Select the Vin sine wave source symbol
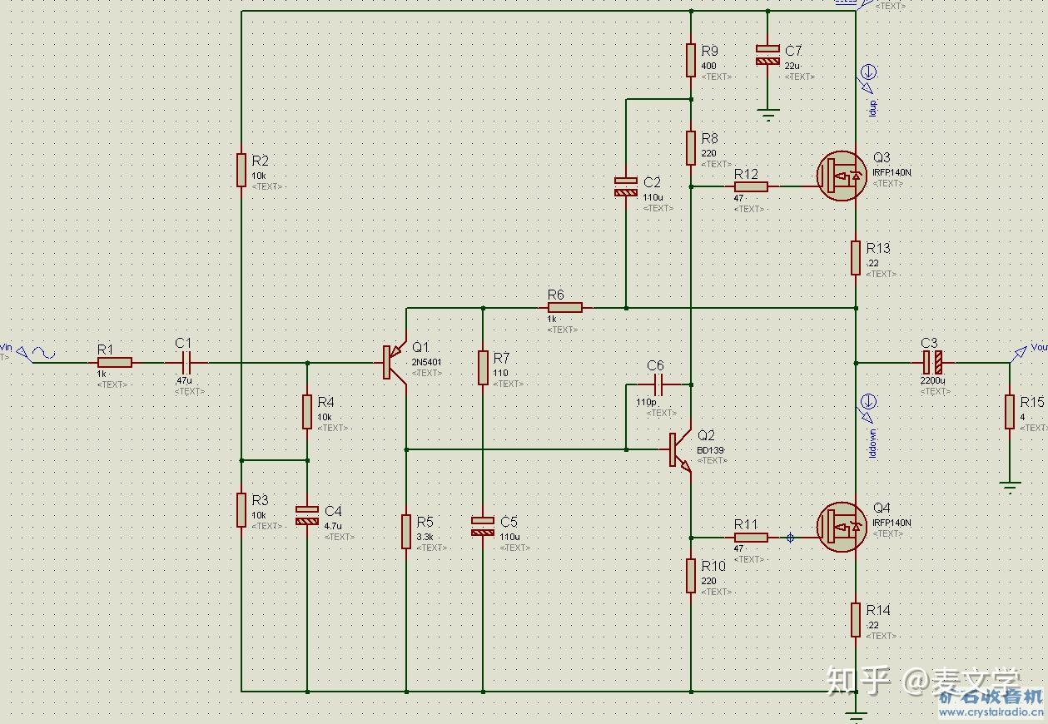The height and width of the screenshot is (724, 1048). point(37,354)
